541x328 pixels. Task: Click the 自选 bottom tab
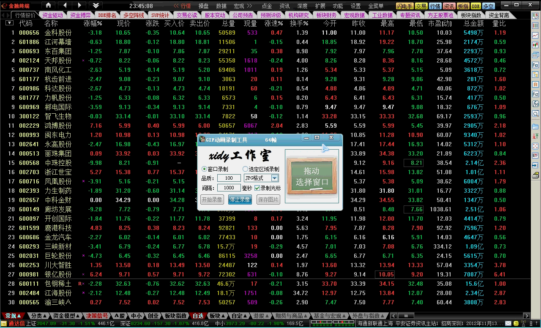(198, 316)
